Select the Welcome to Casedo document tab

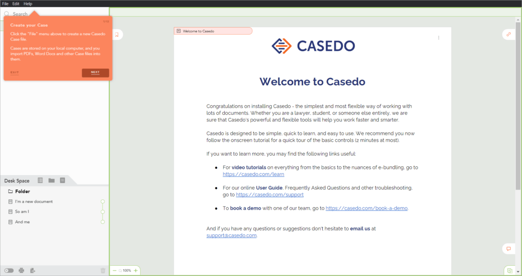(213, 31)
